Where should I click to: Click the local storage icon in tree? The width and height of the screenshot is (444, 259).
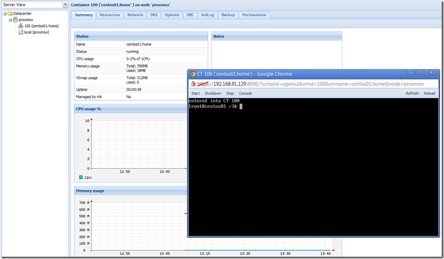click(x=21, y=32)
